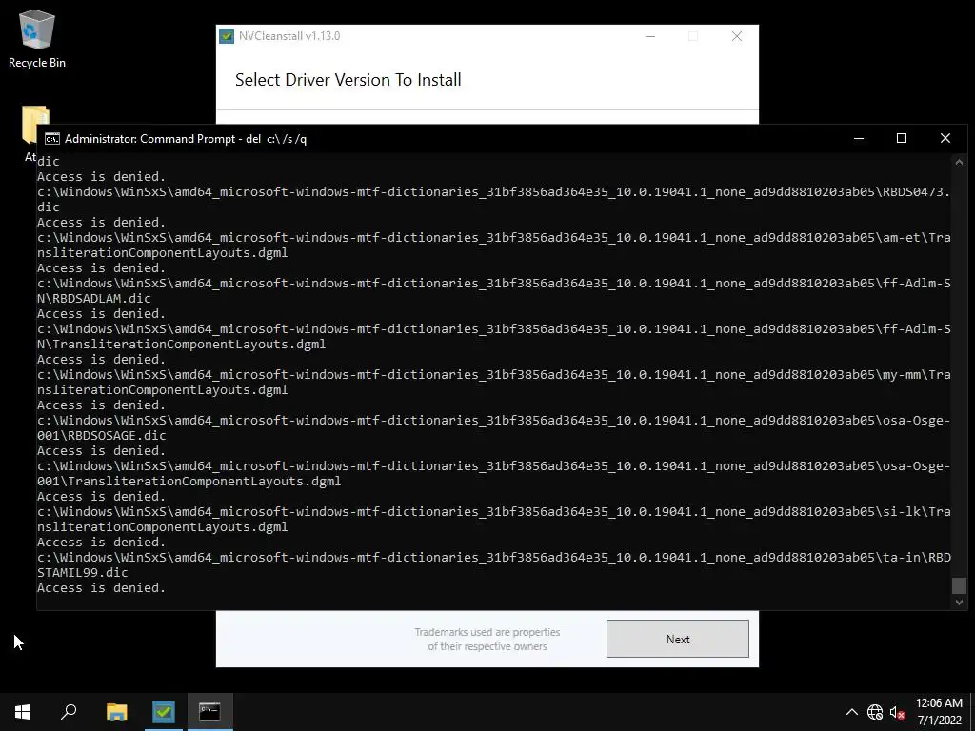Open taskbar search magnifier

[69, 712]
